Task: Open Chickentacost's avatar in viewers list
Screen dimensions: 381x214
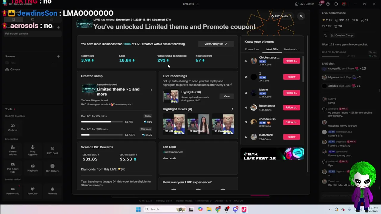Action: click(254, 61)
